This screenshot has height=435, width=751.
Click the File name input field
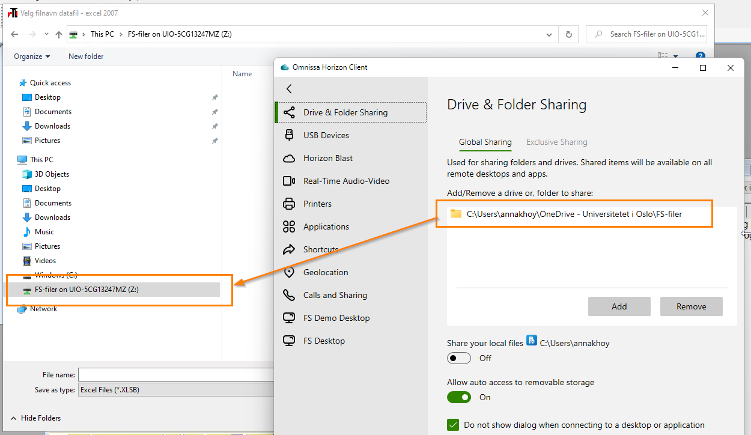(176, 375)
